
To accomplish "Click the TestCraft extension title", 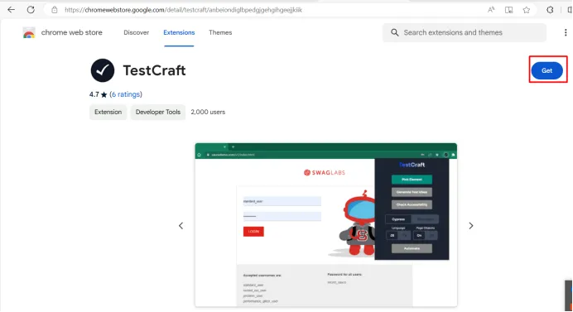I will click(x=154, y=70).
